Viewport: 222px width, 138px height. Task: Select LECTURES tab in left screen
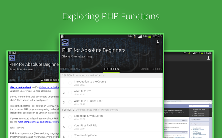pos(14,80)
